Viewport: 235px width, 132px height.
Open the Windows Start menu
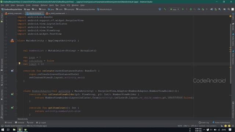click(3, 129)
